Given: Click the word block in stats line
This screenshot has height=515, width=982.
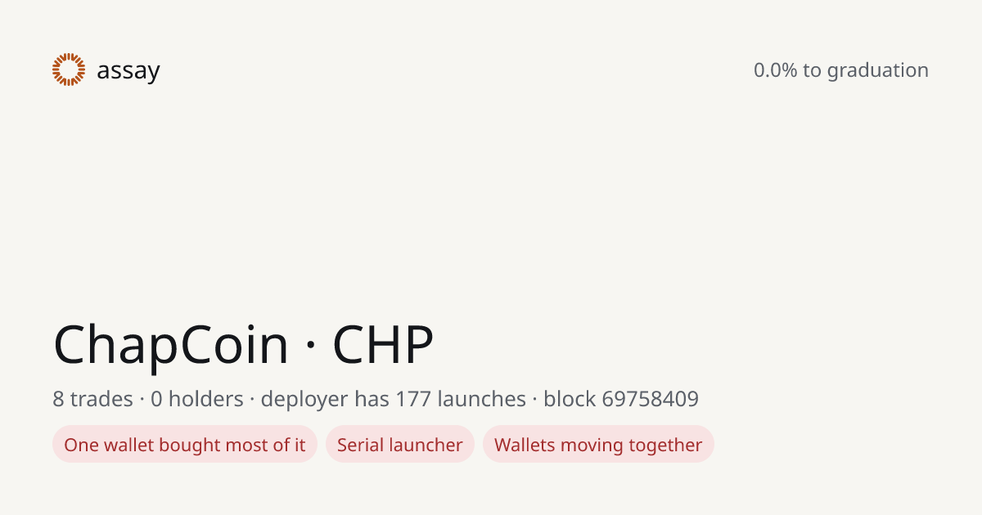Looking at the screenshot, I should click(570, 399).
